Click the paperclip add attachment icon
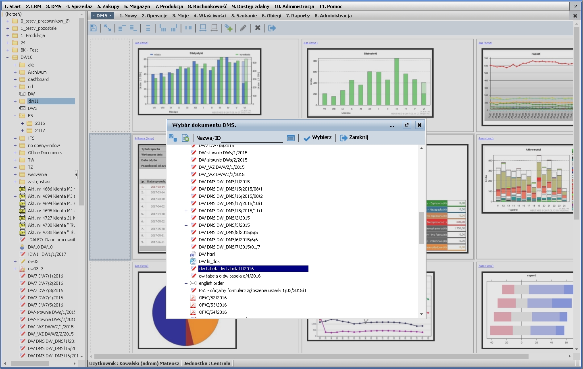The image size is (583, 369). tap(229, 28)
